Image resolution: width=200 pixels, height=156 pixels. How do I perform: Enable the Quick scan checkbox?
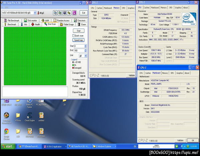[x=73, y=36]
